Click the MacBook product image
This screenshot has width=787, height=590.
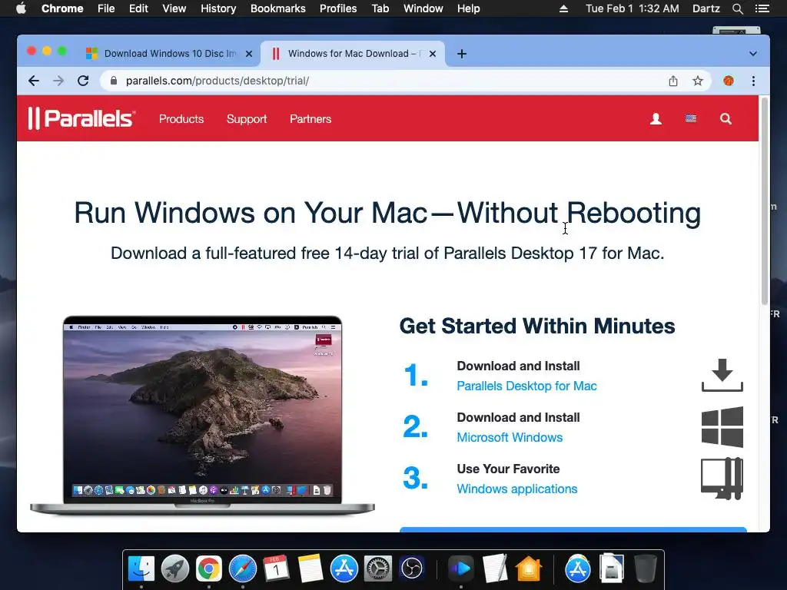pos(202,415)
